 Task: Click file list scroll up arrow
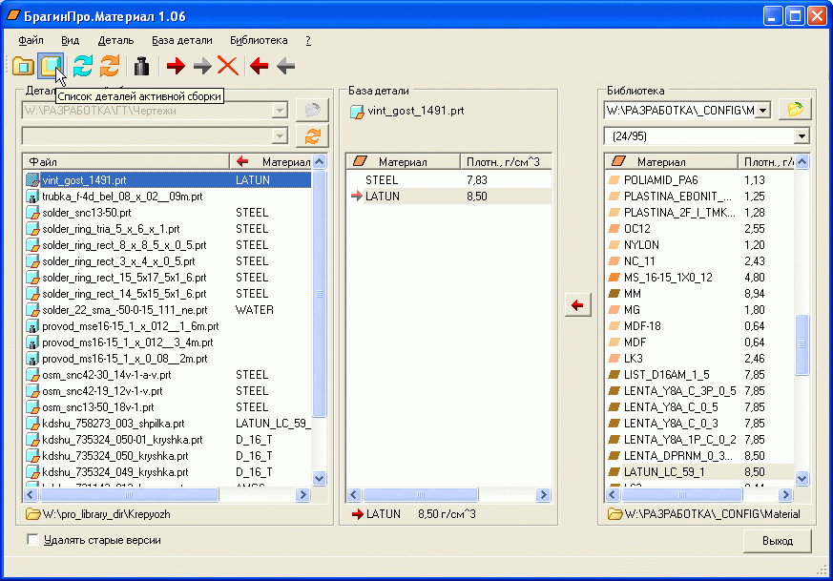[x=320, y=161]
